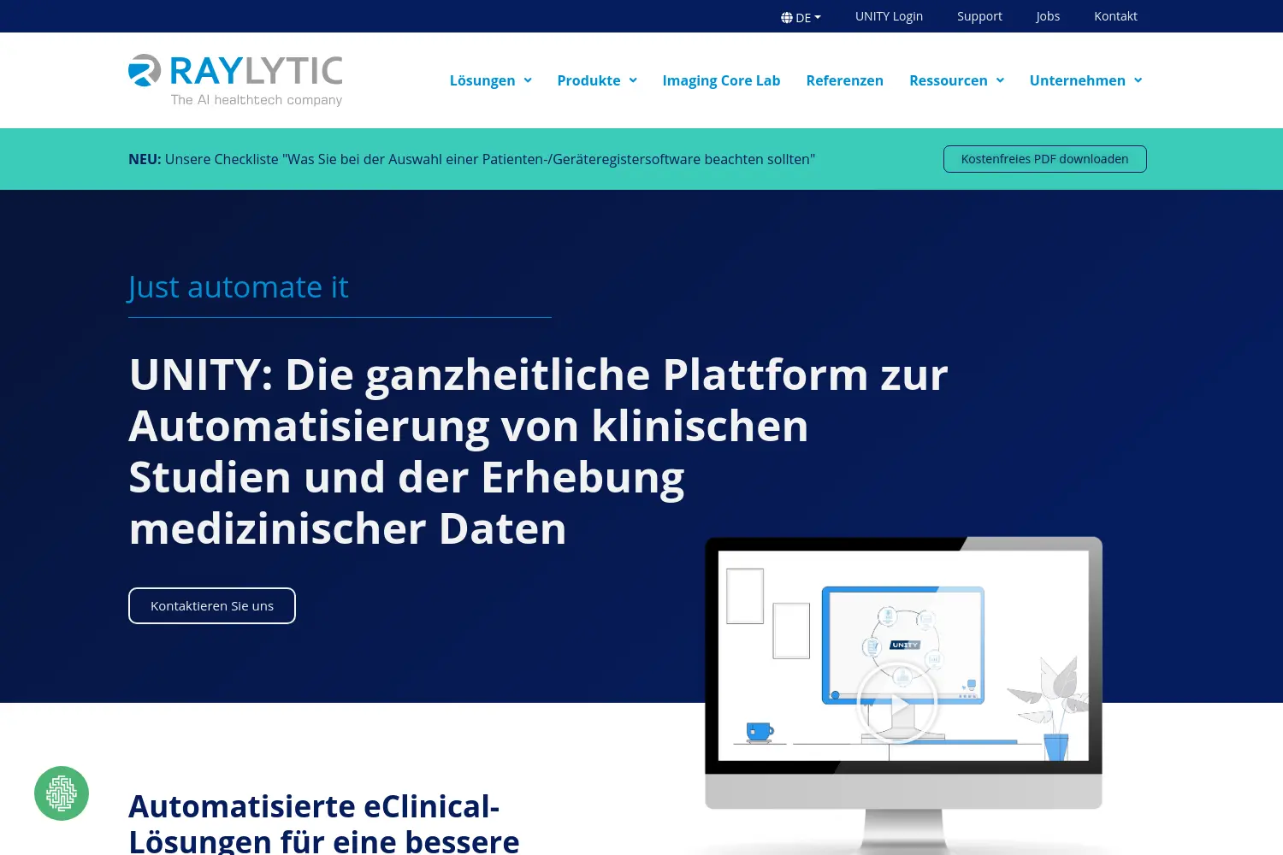1283x855 pixels.
Task: Click the globe language icon
Action: point(787,17)
